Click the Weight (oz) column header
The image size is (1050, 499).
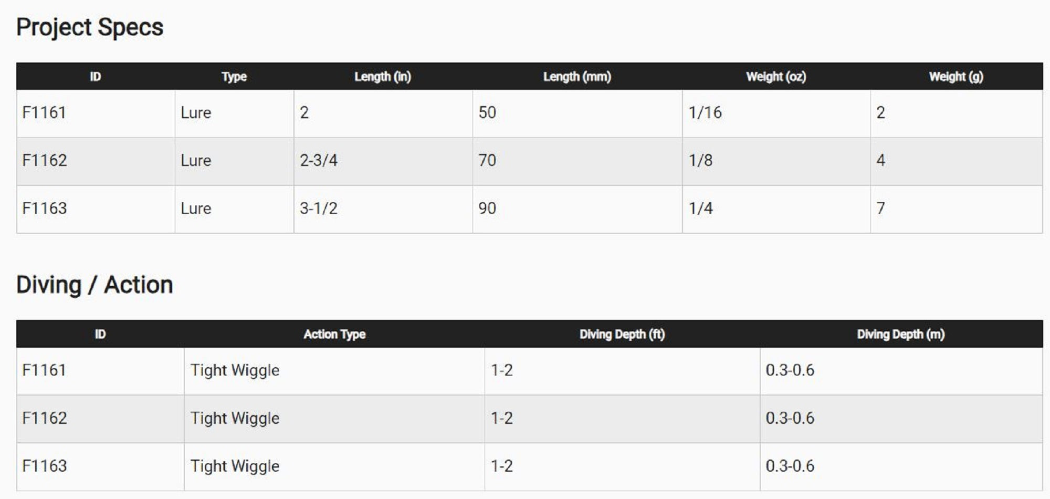point(775,77)
